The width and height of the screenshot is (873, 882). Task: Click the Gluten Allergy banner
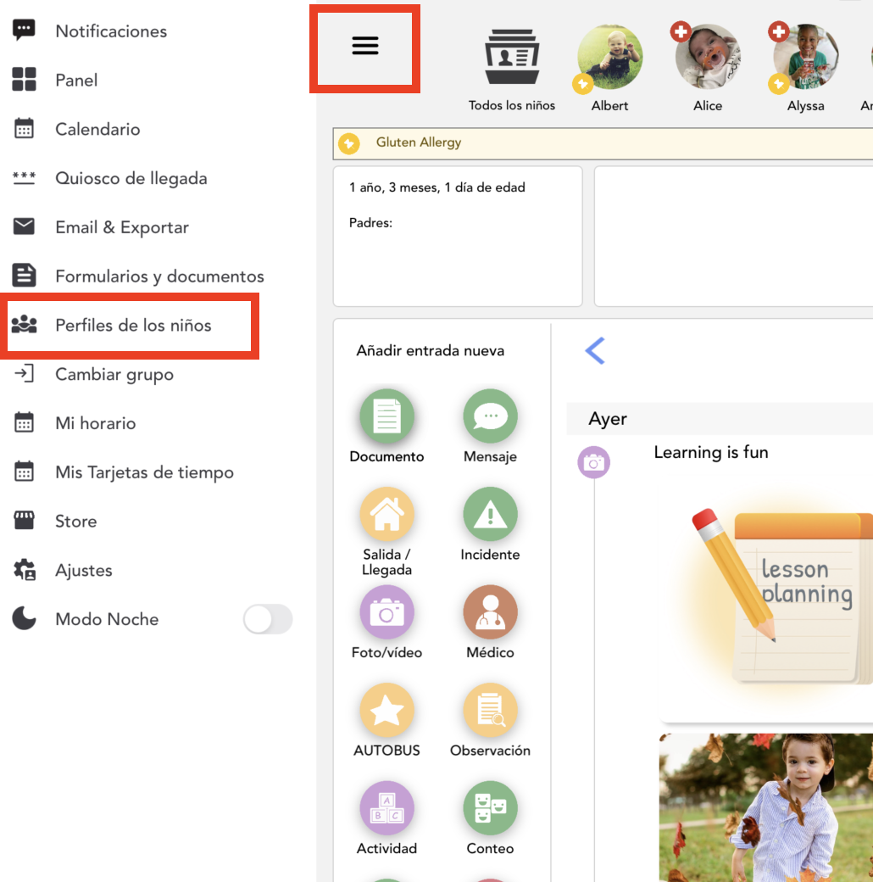603,143
